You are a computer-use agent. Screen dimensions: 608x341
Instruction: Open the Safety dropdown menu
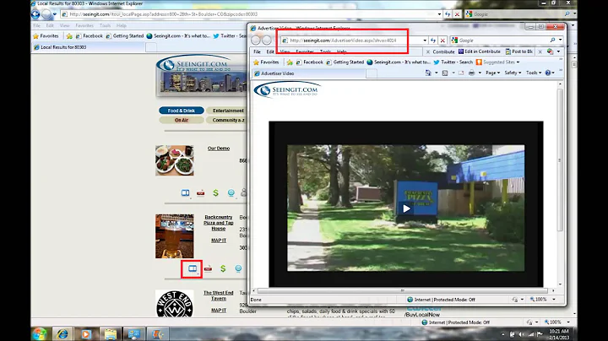tap(513, 73)
